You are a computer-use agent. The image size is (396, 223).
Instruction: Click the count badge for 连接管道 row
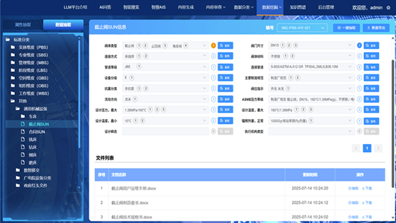[x=359, y=67]
